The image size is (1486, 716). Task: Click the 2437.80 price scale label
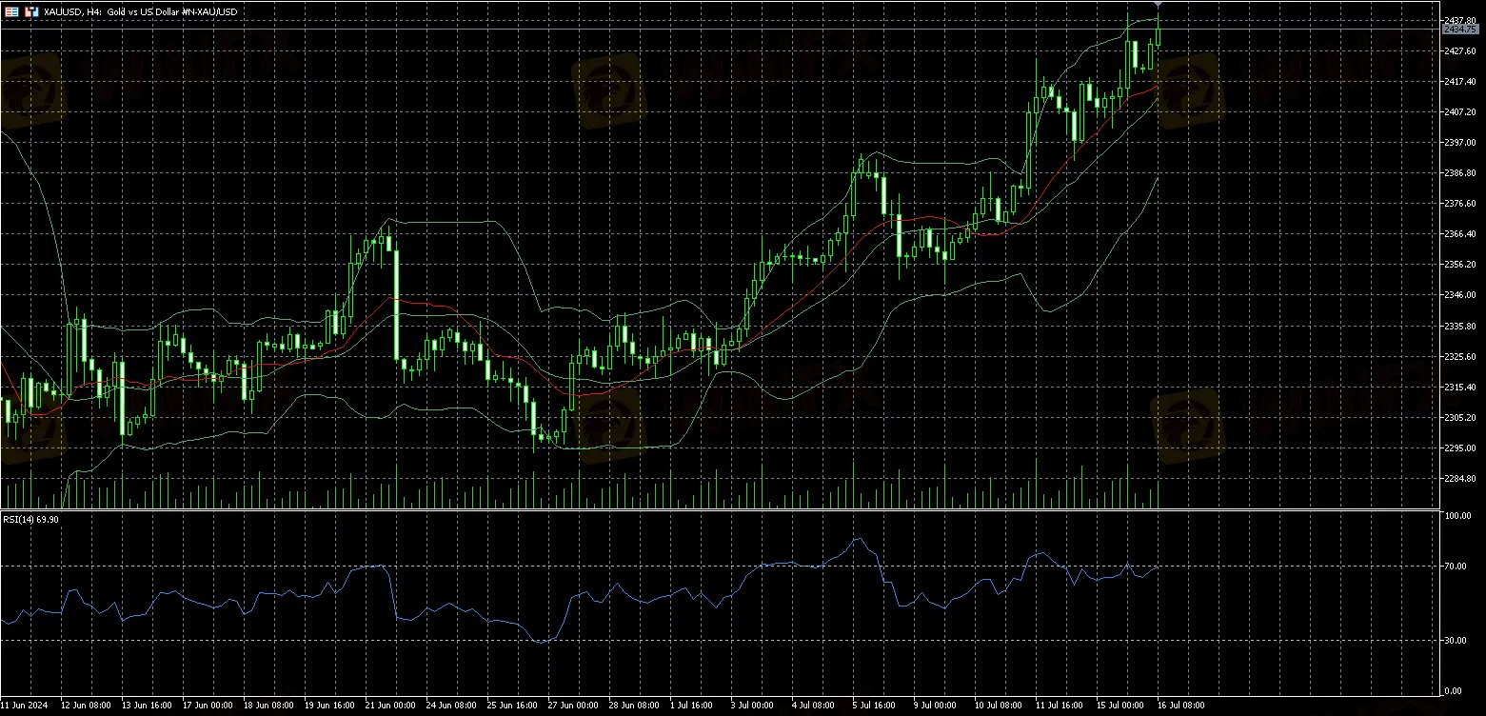pyautogui.click(x=1459, y=20)
